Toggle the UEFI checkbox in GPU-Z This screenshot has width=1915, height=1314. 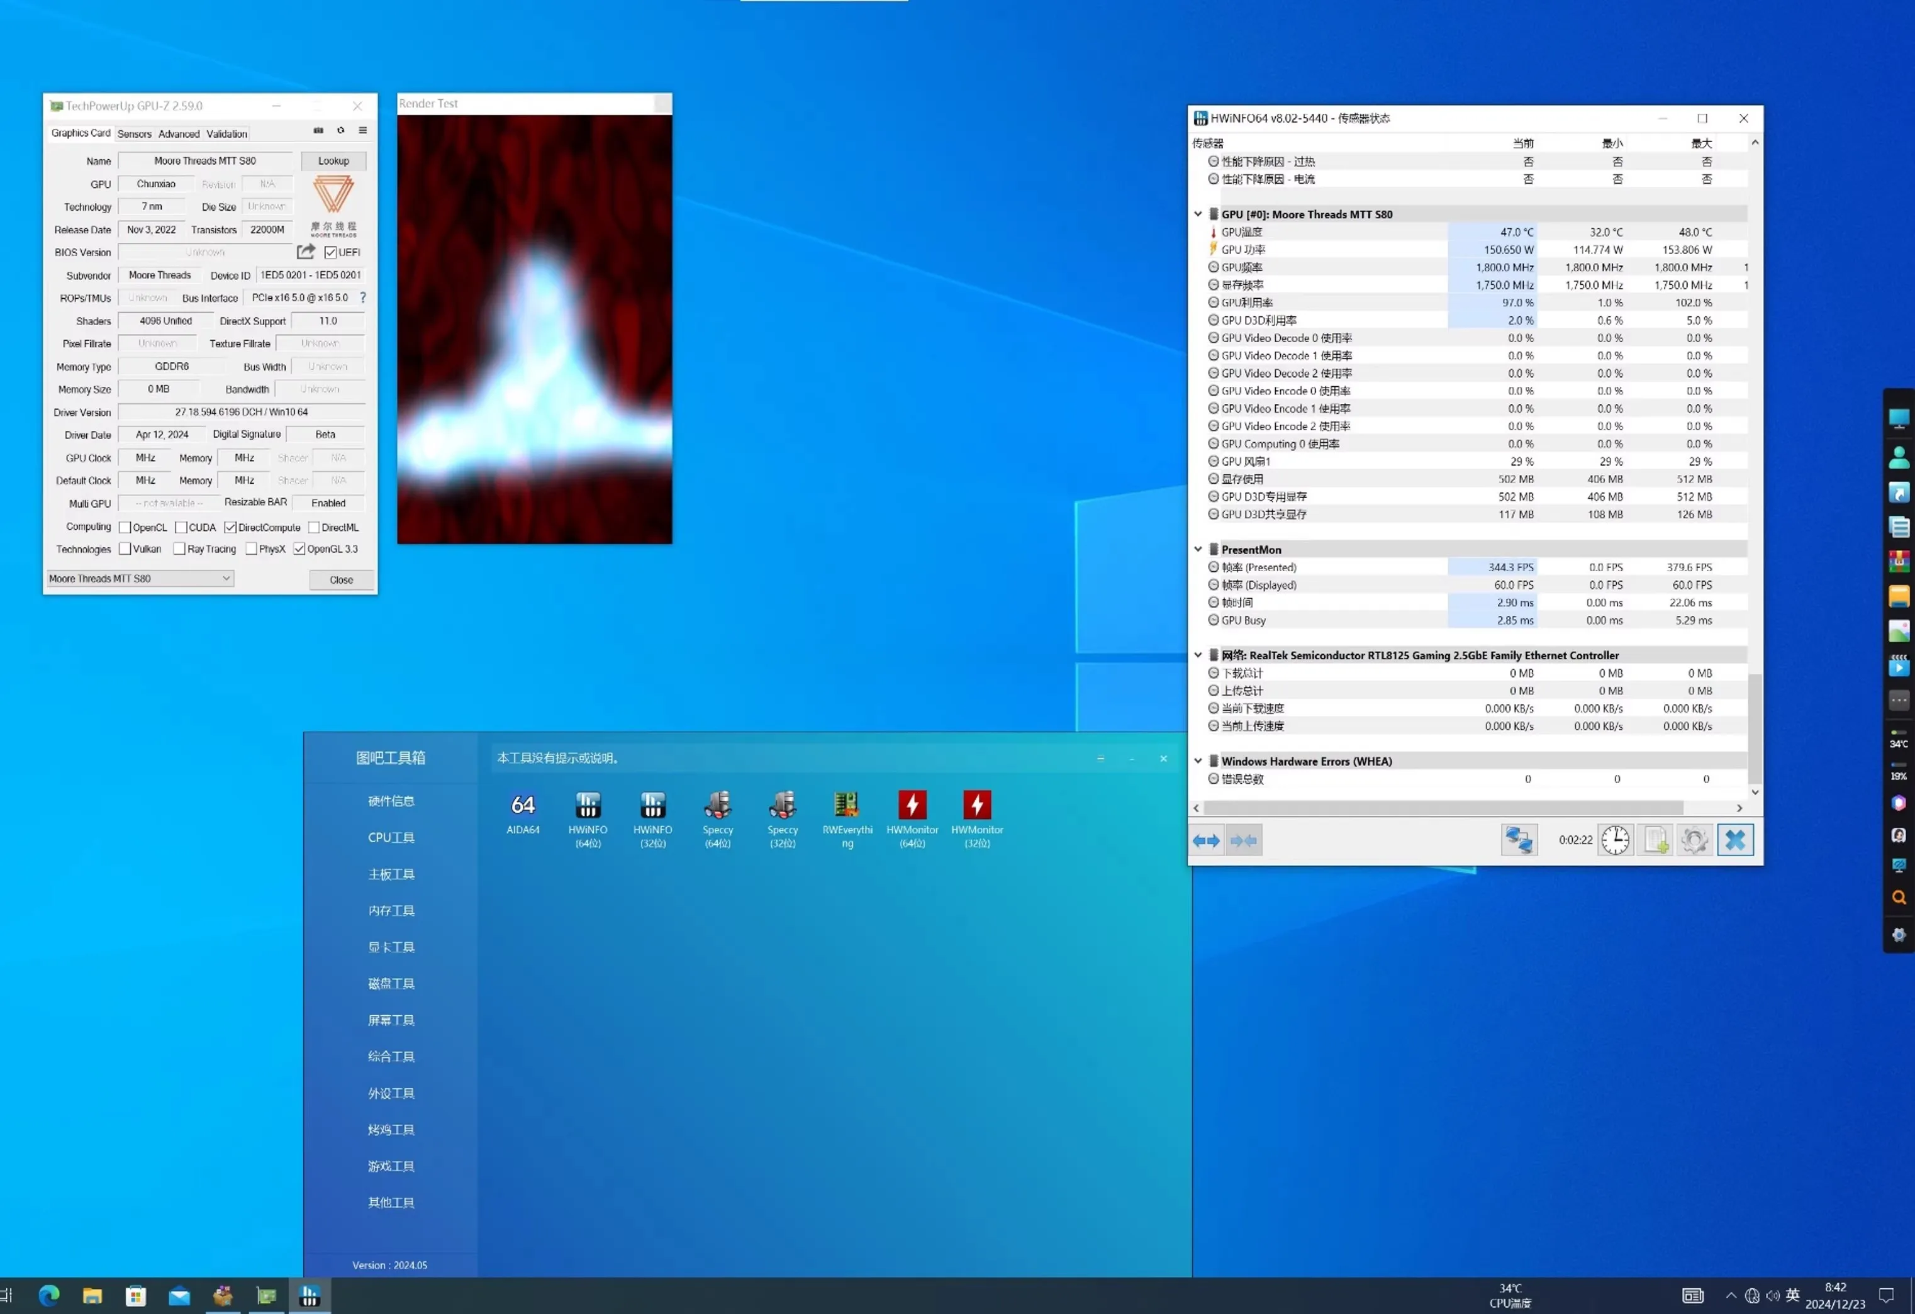point(330,253)
